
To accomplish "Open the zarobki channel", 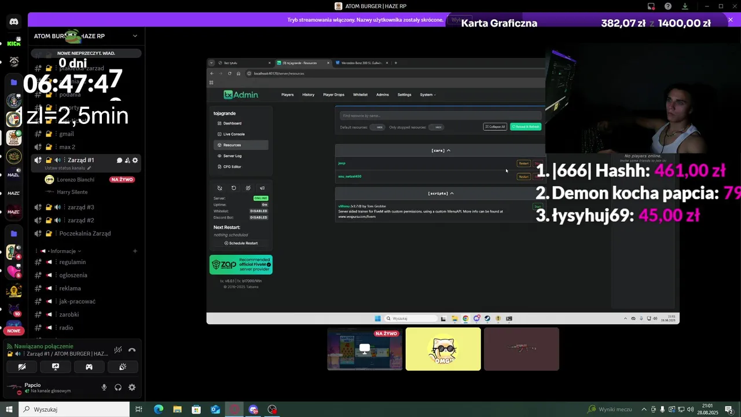I will click(x=86, y=314).
